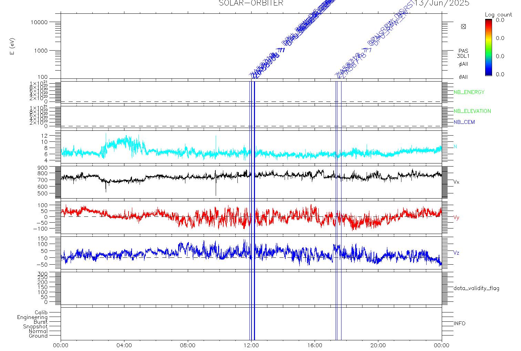Click the cyan N density label
The height and width of the screenshot is (351, 521).
[455, 147]
